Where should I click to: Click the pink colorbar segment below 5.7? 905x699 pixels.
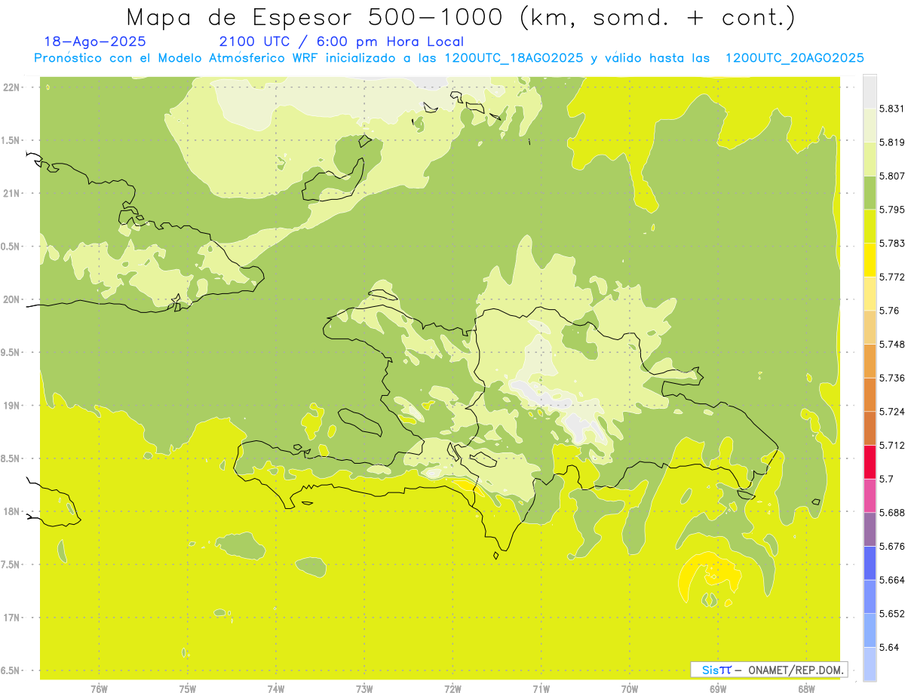[x=870, y=495]
